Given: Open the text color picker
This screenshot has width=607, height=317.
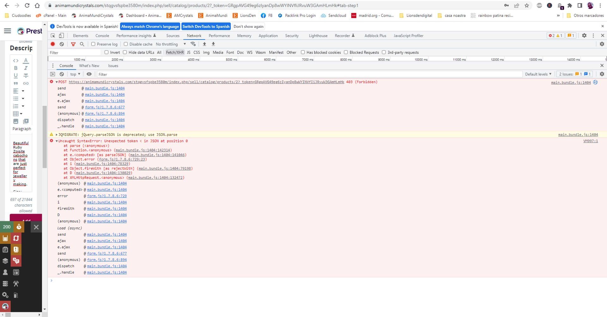Looking at the screenshot, I should coord(26,61).
